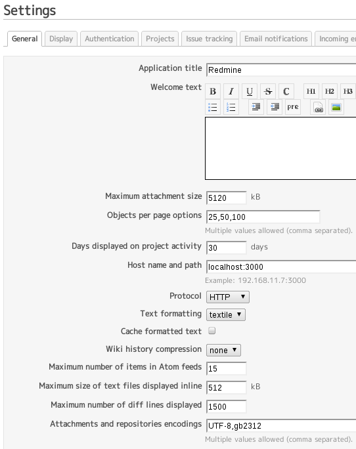Viewport: 356px width, 449px height.
Task: Click the Example: 192.168.11.7:3000 hint
Action: click(256, 280)
